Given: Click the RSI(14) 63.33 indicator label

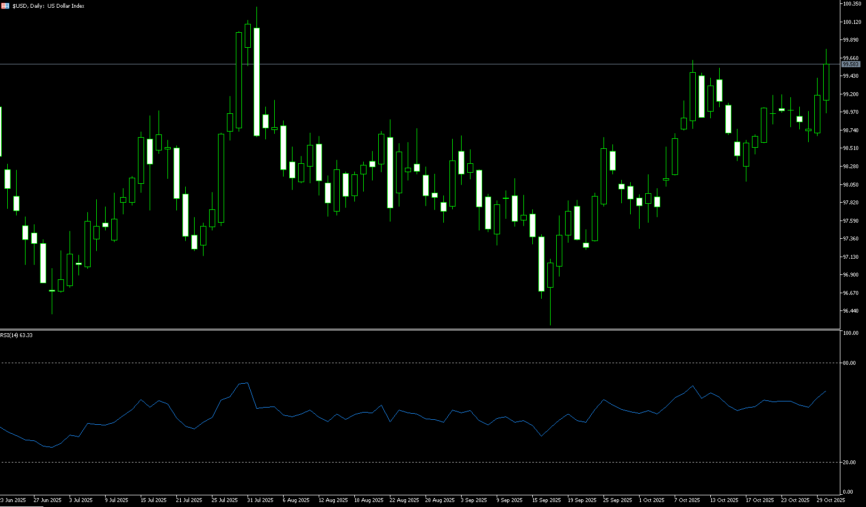Looking at the screenshot, I should click(17, 335).
